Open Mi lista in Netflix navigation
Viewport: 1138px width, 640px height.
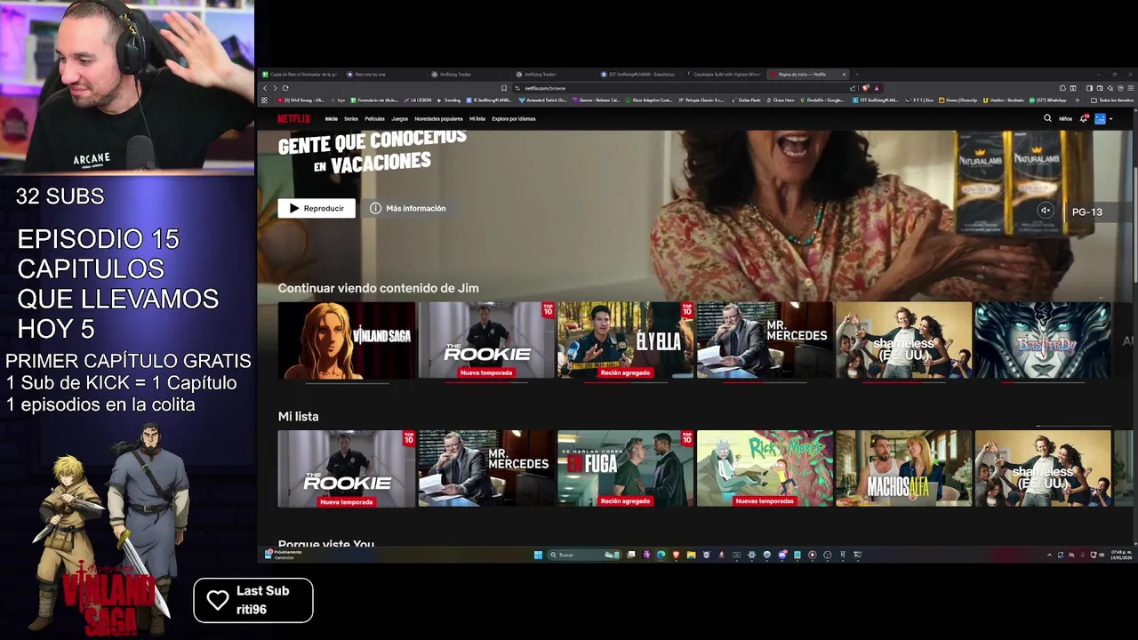pyautogui.click(x=477, y=118)
